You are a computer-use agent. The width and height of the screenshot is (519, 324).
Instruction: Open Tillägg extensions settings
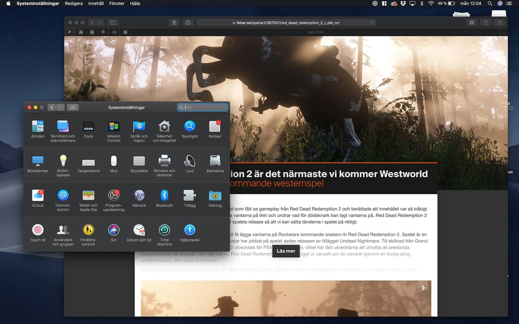click(190, 198)
